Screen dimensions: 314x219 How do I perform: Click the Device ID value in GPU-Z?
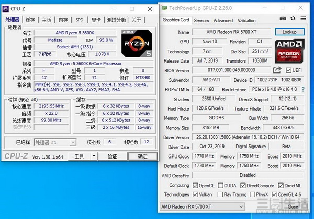(x=279, y=80)
